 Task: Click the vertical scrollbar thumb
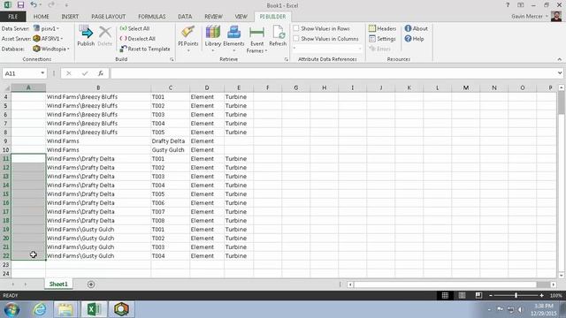tap(561, 102)
